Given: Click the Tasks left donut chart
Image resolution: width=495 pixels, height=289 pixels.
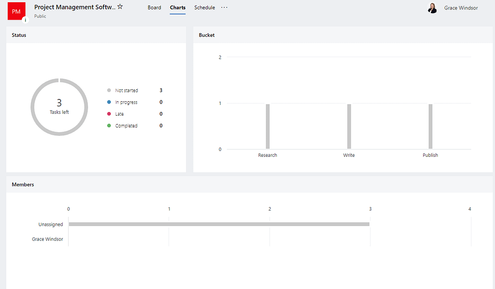Looking at the screenshot, I should pos(59,107).
